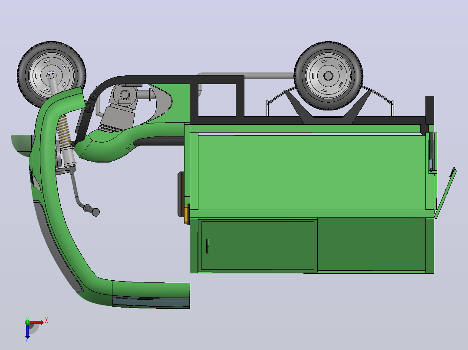Screen dimensions: 468x350
Task: Select the amber indicator lamp beside the cargo box
Action: (x=187, y=214)
